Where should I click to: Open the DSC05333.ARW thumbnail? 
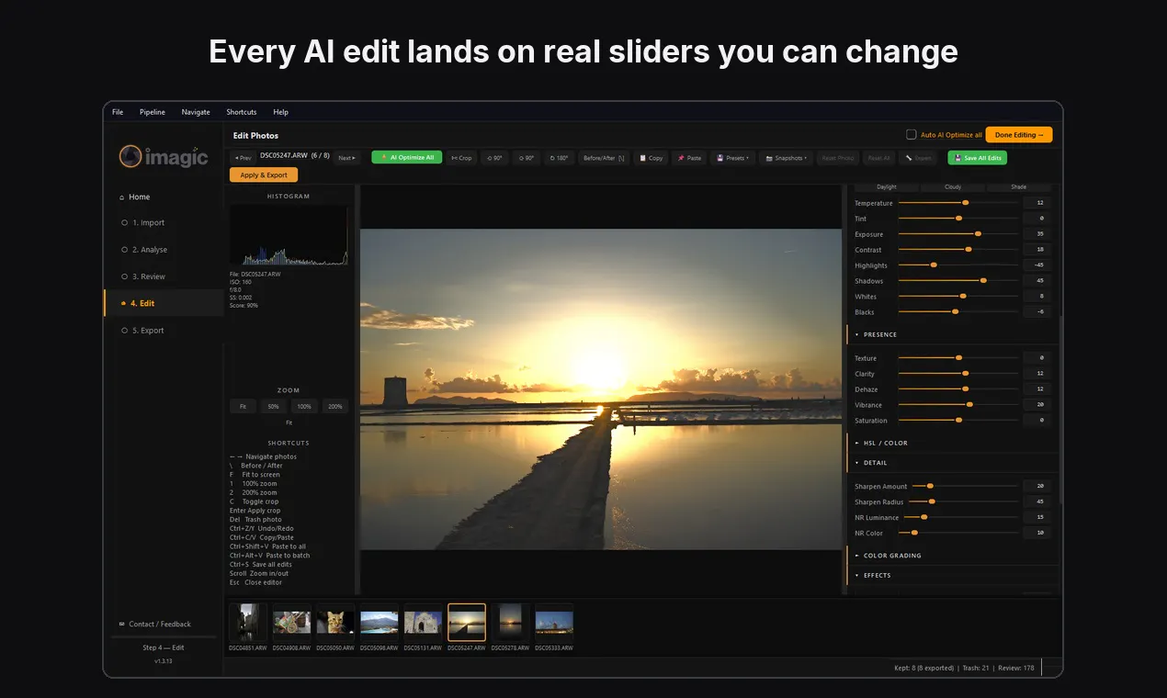click(554, 623)
